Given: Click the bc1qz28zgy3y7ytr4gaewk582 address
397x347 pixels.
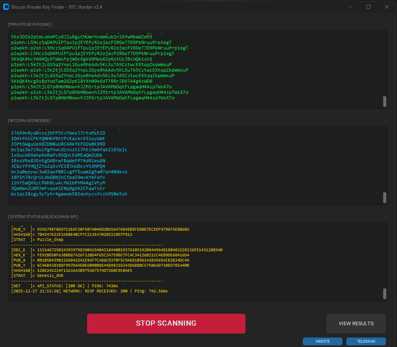Looking at the screenshot, I should point(68,194).
